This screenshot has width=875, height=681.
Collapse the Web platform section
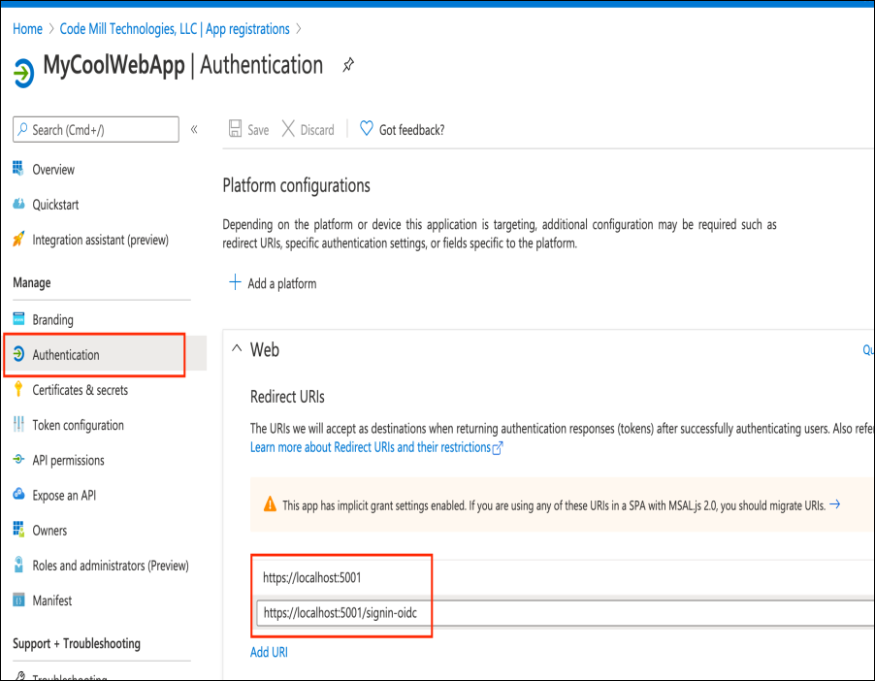coord(237,349)
